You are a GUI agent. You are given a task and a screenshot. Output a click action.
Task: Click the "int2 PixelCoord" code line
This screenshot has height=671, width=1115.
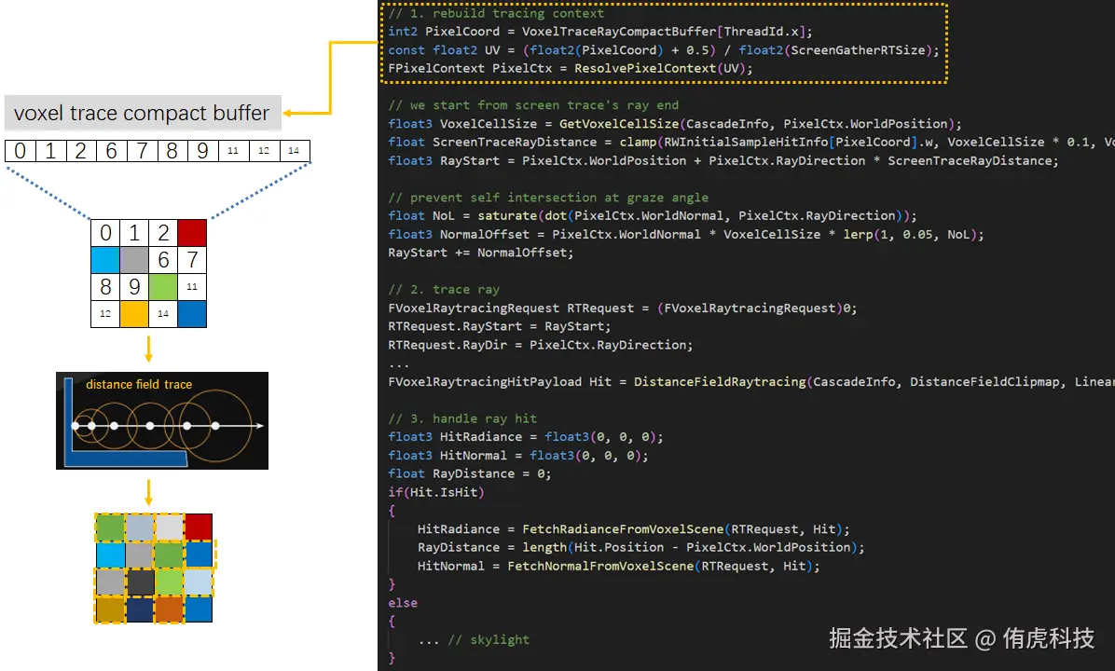click(x=599, y=32)
